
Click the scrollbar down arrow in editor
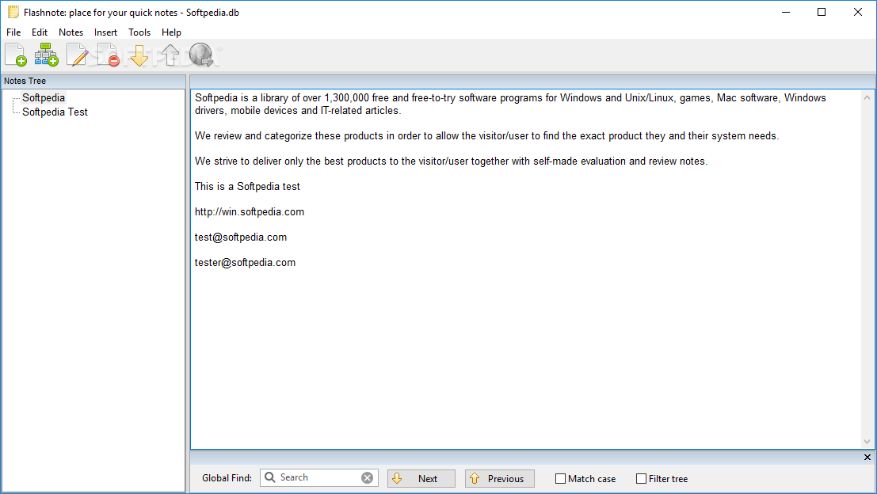point(867,442)
